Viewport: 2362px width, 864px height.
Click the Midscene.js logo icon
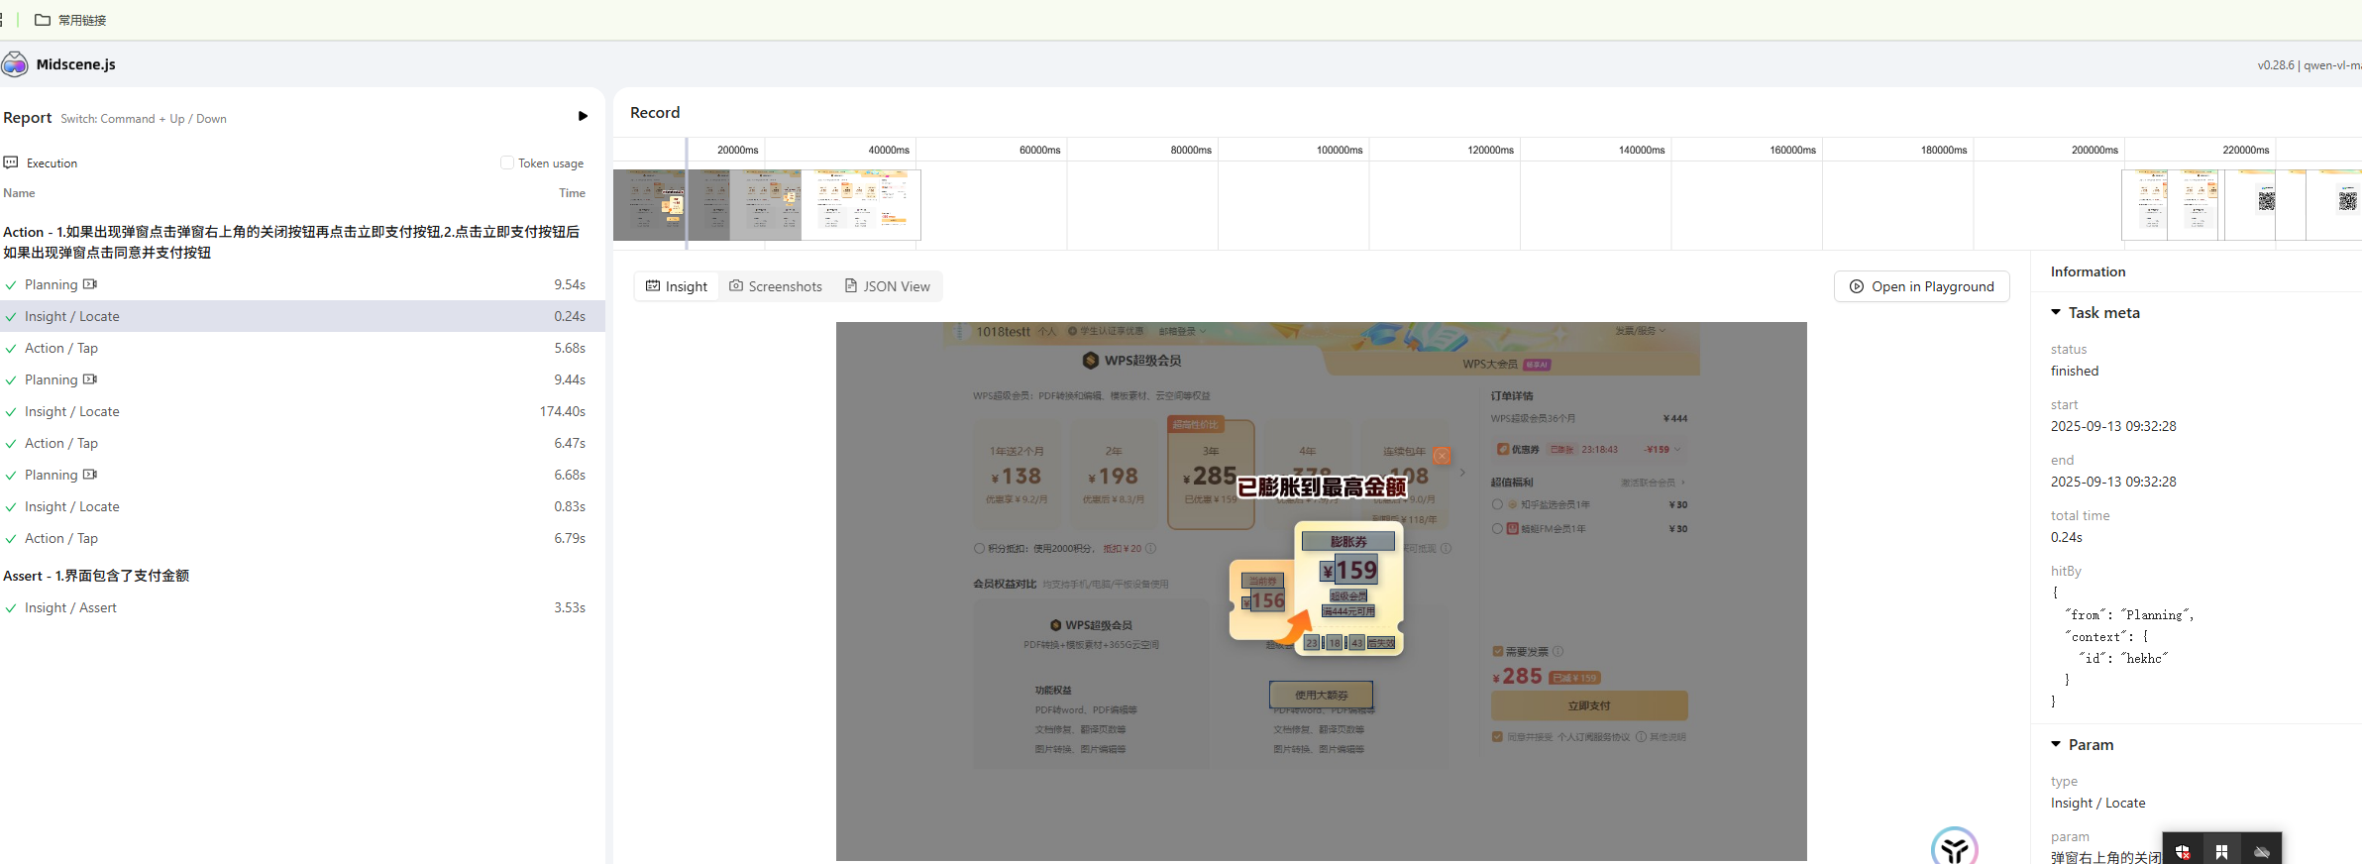(x=15, y=64)
